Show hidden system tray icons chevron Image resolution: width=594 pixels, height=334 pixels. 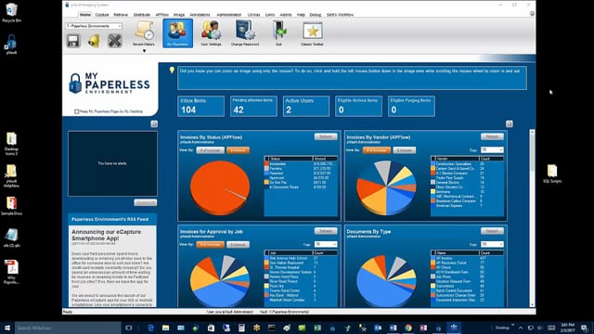pos(521,328)
